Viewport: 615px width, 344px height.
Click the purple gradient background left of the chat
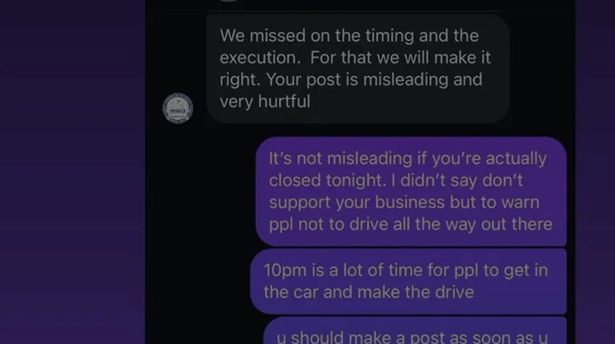coord(73,172)
